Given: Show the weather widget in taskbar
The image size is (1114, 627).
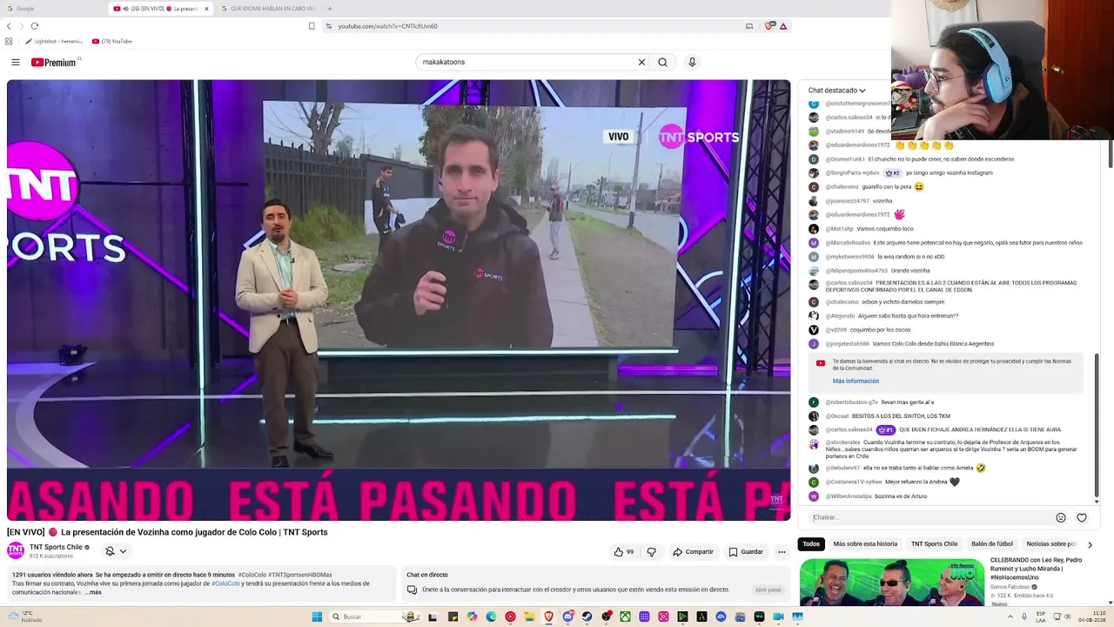Looking at the screenshot, I should 26,617.
